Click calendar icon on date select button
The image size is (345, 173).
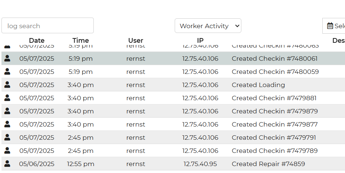330,26
